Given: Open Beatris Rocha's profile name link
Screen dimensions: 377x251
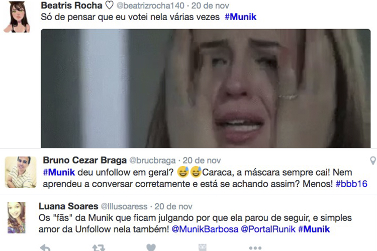Looking at the screenshot, I should tap(72, 6).
